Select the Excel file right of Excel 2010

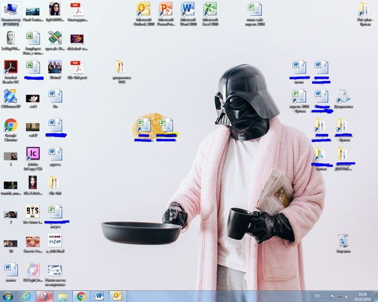[x=255, y=14]
